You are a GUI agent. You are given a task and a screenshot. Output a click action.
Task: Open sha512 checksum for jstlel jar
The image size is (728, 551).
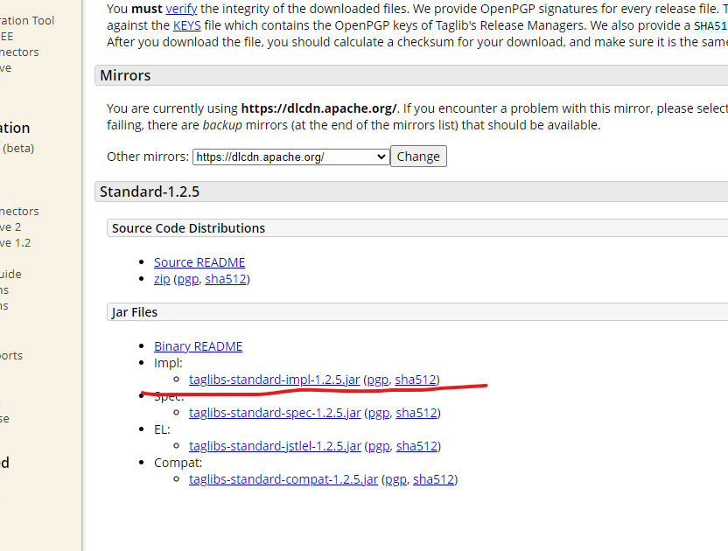[x=416, y=446]
